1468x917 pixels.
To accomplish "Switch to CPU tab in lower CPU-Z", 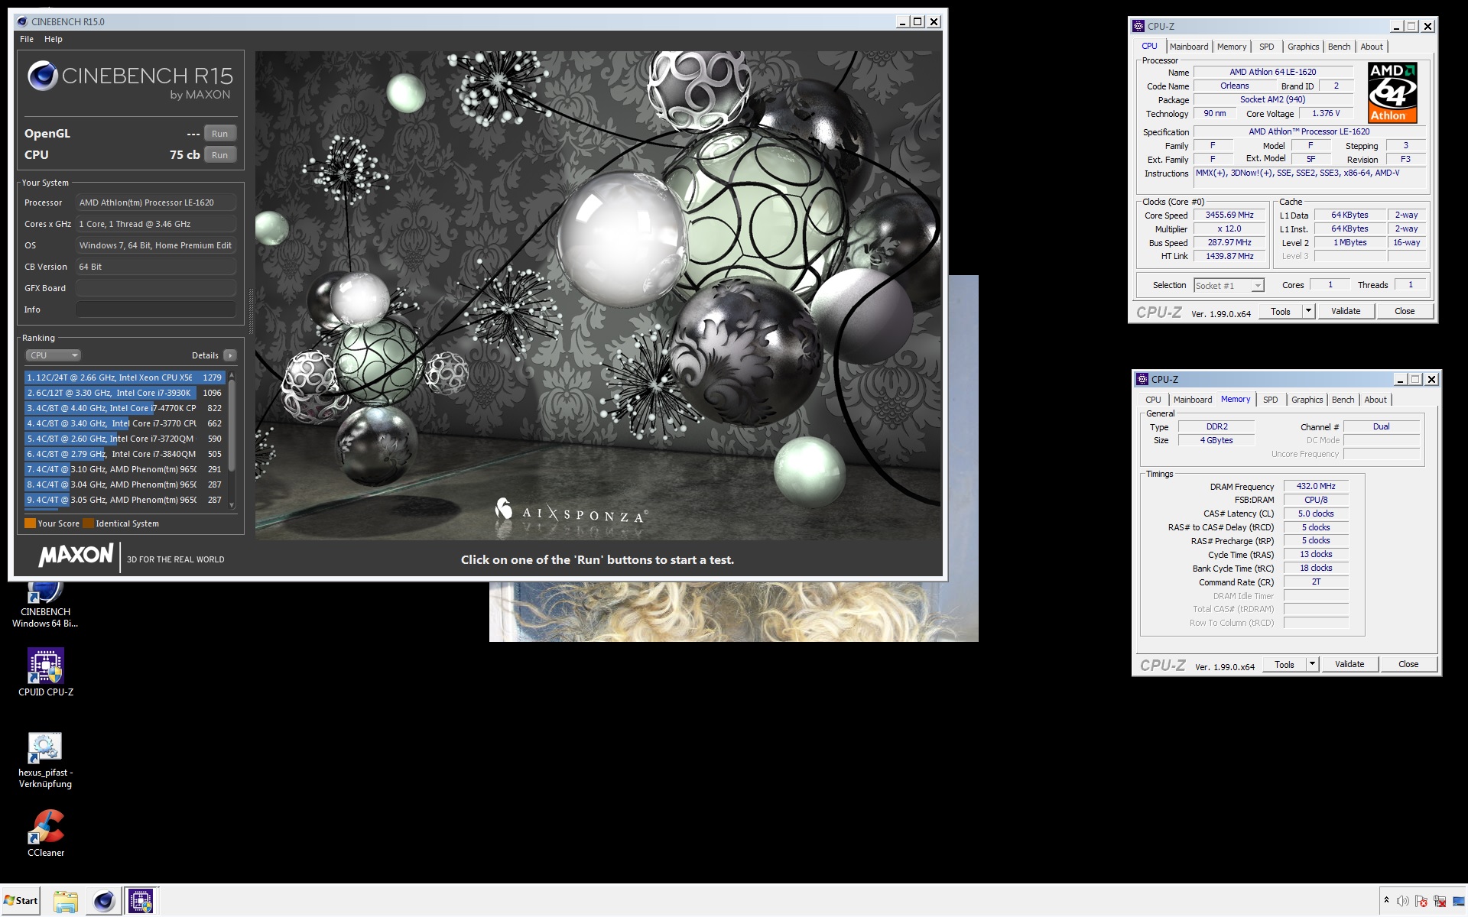I will pyautogui.click(x=1153, y=400).
